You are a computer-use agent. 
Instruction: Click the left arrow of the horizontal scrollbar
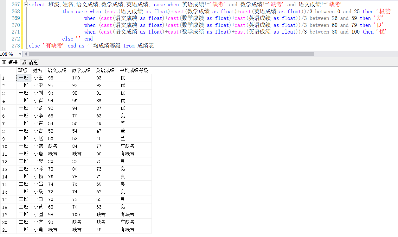tap(26, 54)
